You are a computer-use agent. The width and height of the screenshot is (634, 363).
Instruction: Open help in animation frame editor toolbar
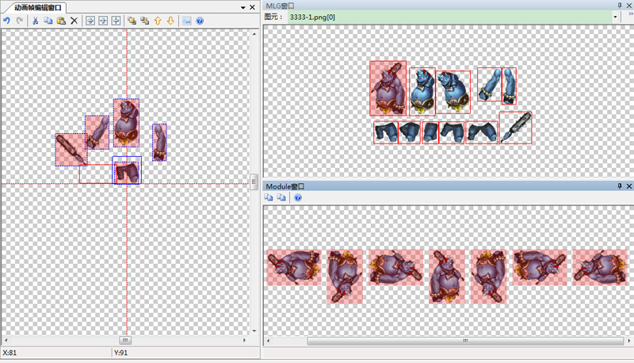200,21
